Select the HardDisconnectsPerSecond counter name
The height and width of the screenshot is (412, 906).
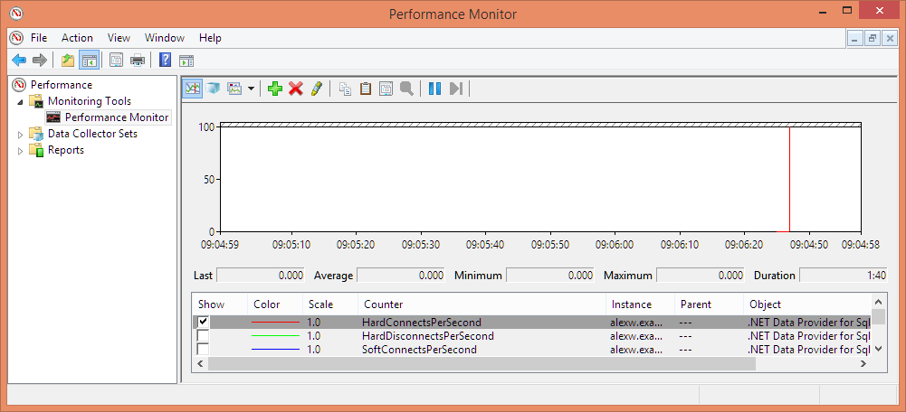pyautogui.click(x=427, y=336)
